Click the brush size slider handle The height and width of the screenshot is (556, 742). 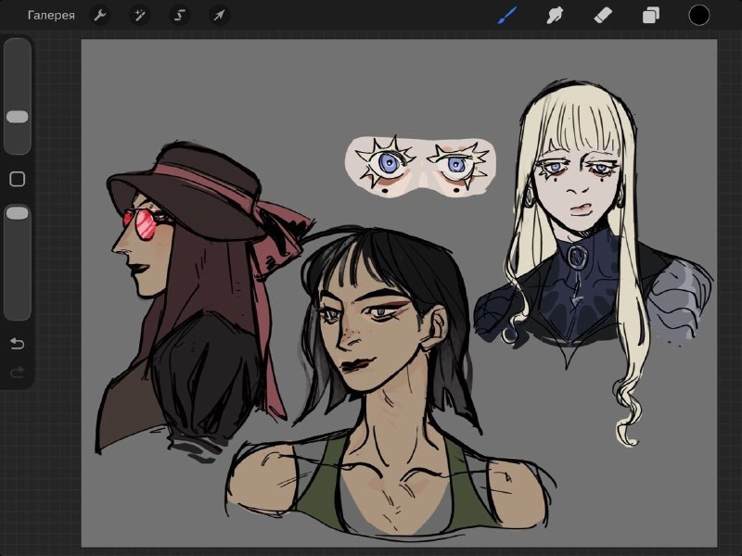[18, 118]
